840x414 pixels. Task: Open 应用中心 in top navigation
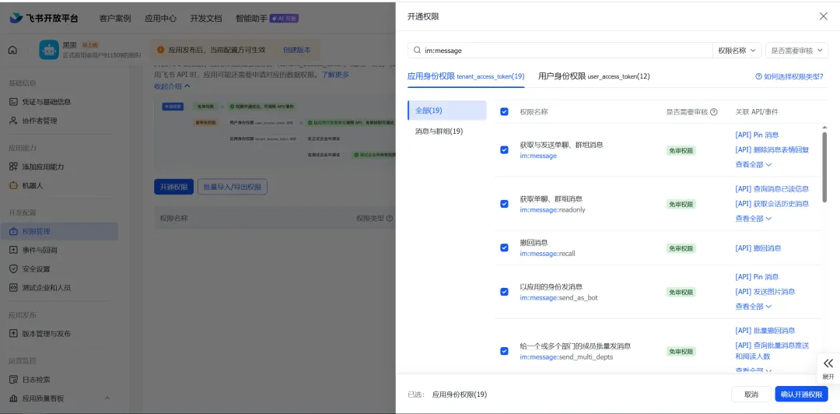161,18
